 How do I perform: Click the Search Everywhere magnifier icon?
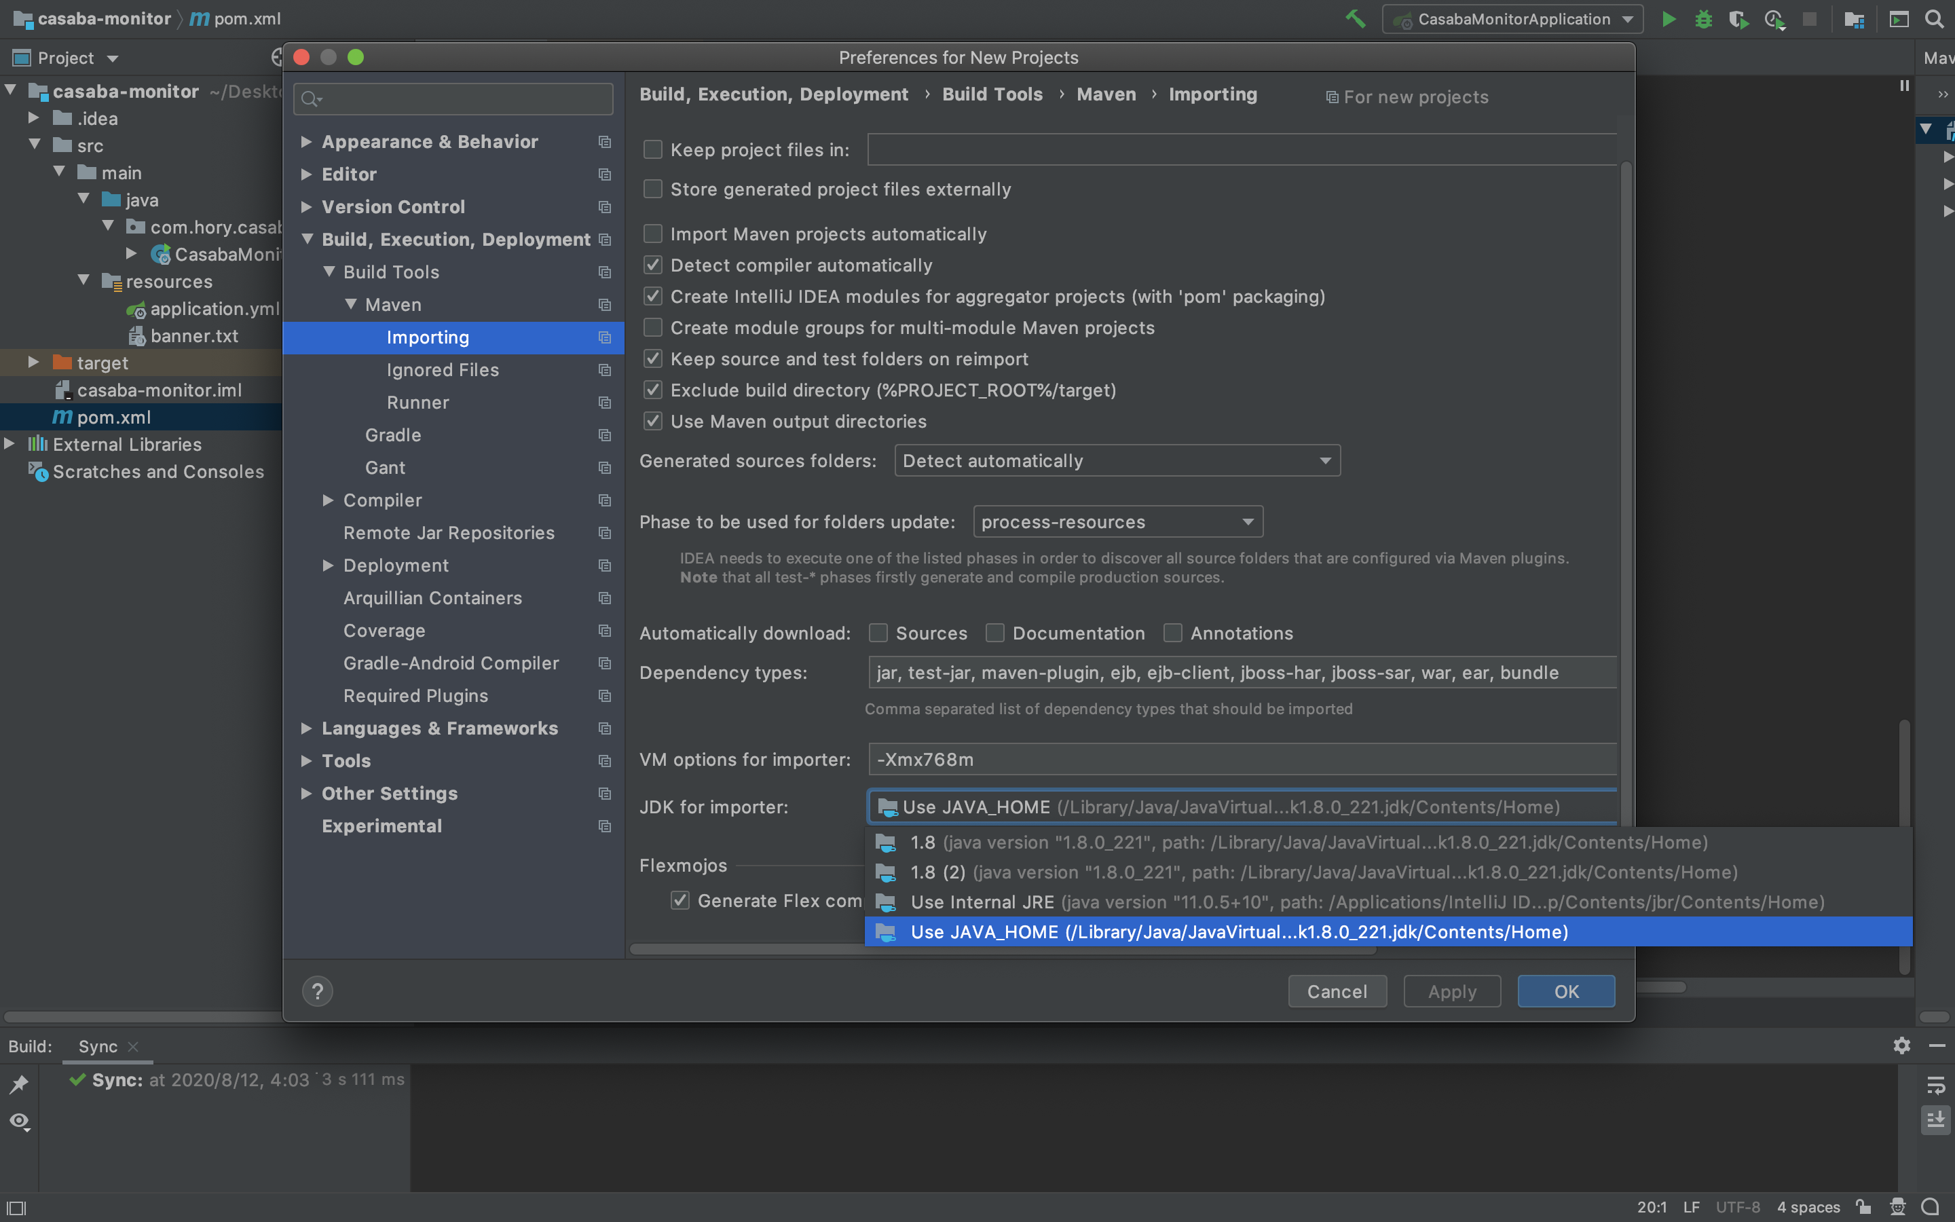click(x=1933, y=18)
